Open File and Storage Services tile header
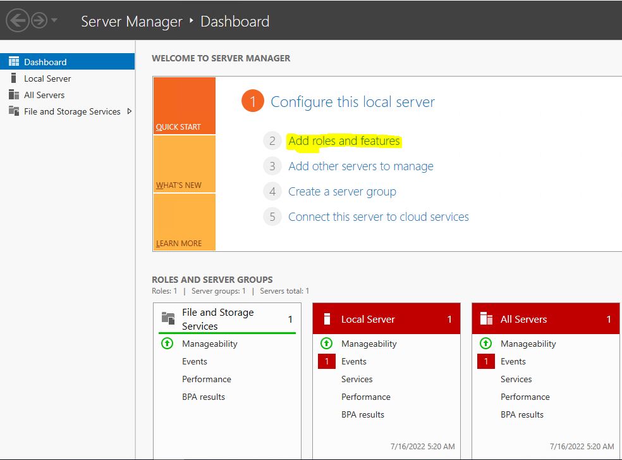The image size is (622, 460). click(x=228, y=319)
